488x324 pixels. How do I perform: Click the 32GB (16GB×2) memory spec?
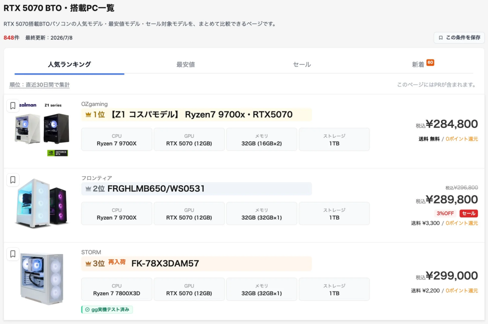(x=261, y=140)
